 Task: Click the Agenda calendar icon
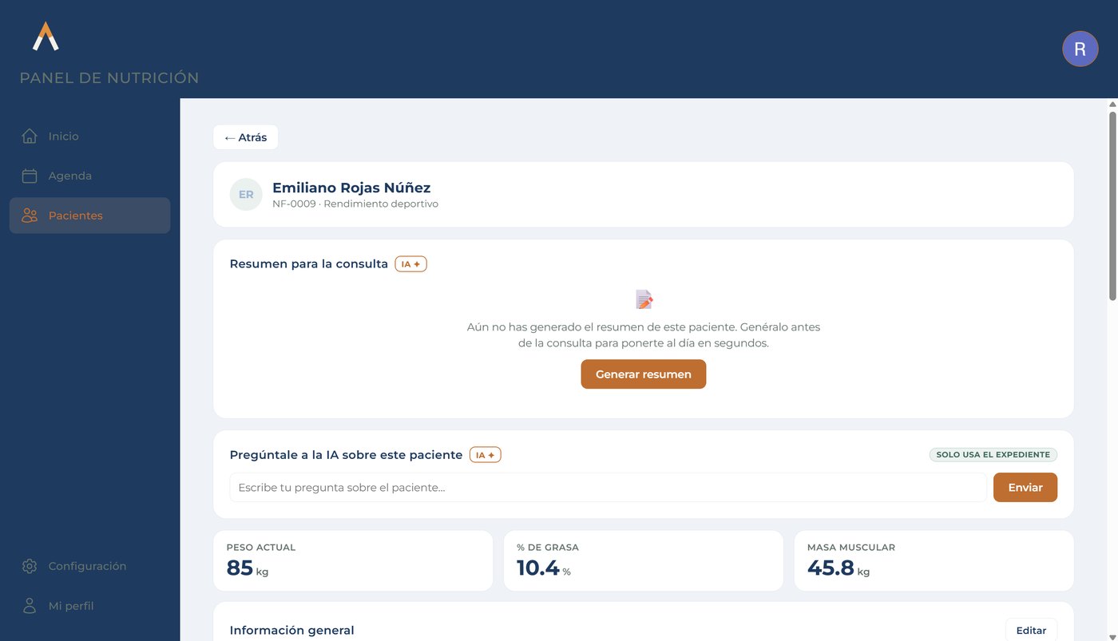click(x=30, y=176)
